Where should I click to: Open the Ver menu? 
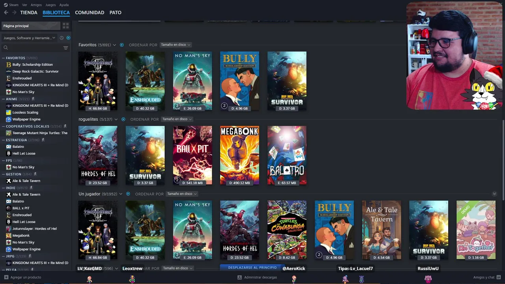pyautogui.click(x=24, y=5)
